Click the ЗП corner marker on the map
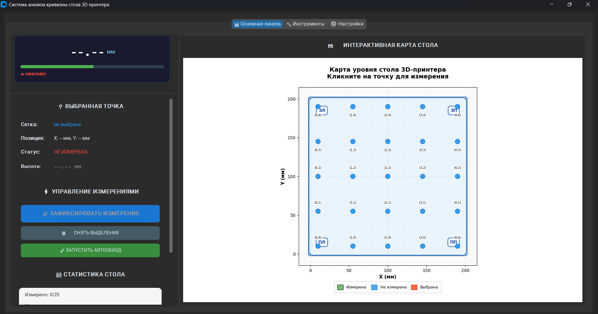The height and width of the screenshot is (314, 598). (x=453, y=110)
